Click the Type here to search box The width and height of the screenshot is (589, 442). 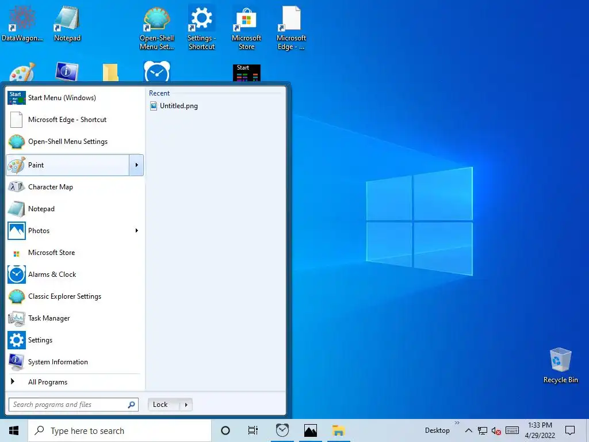pyautogui.click(x=120, y=430)
